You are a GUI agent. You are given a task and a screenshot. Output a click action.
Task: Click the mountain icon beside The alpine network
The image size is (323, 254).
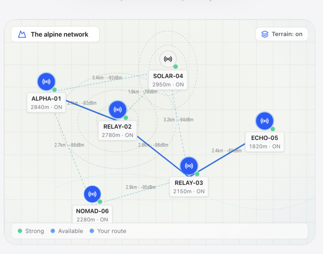22,34
